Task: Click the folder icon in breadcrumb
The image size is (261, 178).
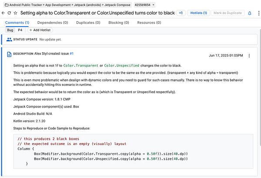Action: click(x=7, y=5)
